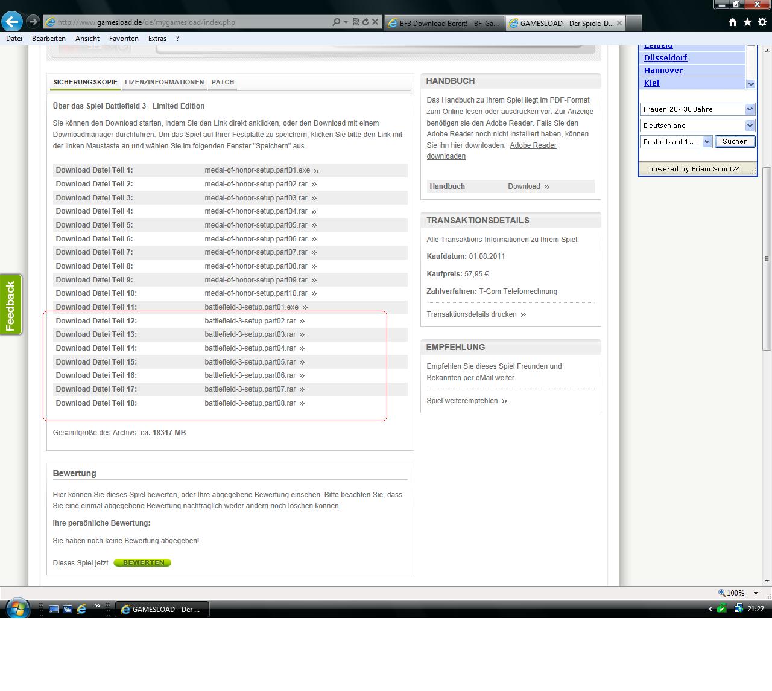Open the Feedback side tab
Screen dimensions: 772x691
point(10,305)
